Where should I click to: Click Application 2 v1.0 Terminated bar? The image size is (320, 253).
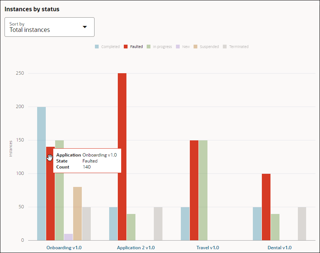tap(158, 223)
